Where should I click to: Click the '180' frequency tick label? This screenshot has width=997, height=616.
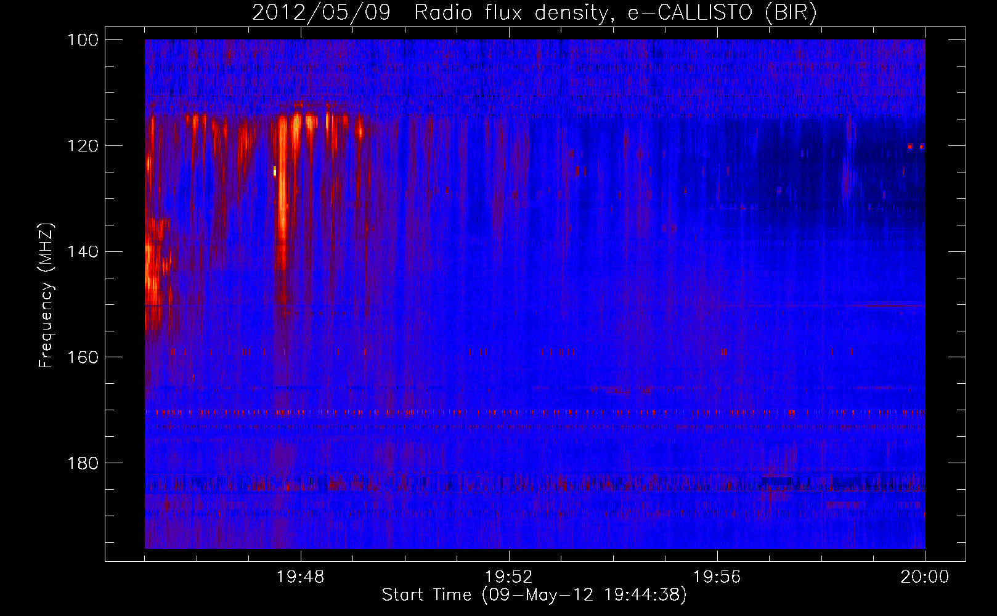83,463
